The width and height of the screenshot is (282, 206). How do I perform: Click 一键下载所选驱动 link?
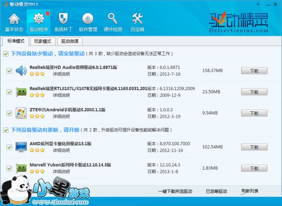(175, 191)
